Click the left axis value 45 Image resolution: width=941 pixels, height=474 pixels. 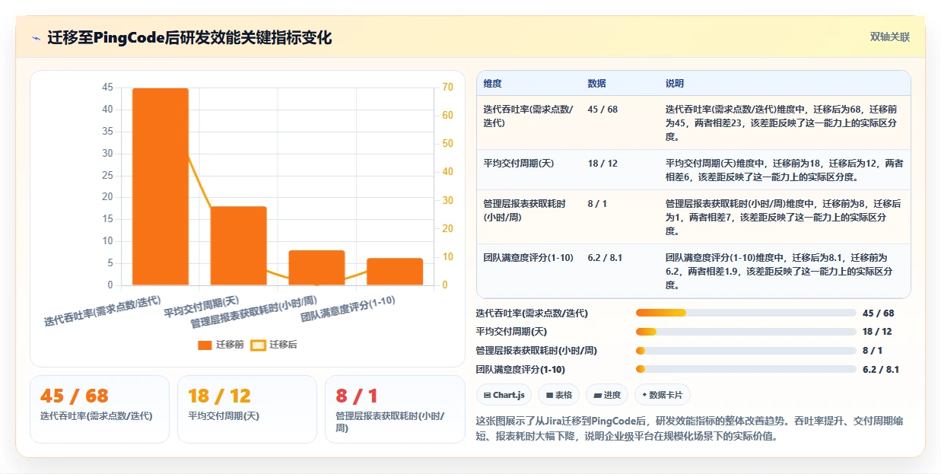[x=107, y=87]
